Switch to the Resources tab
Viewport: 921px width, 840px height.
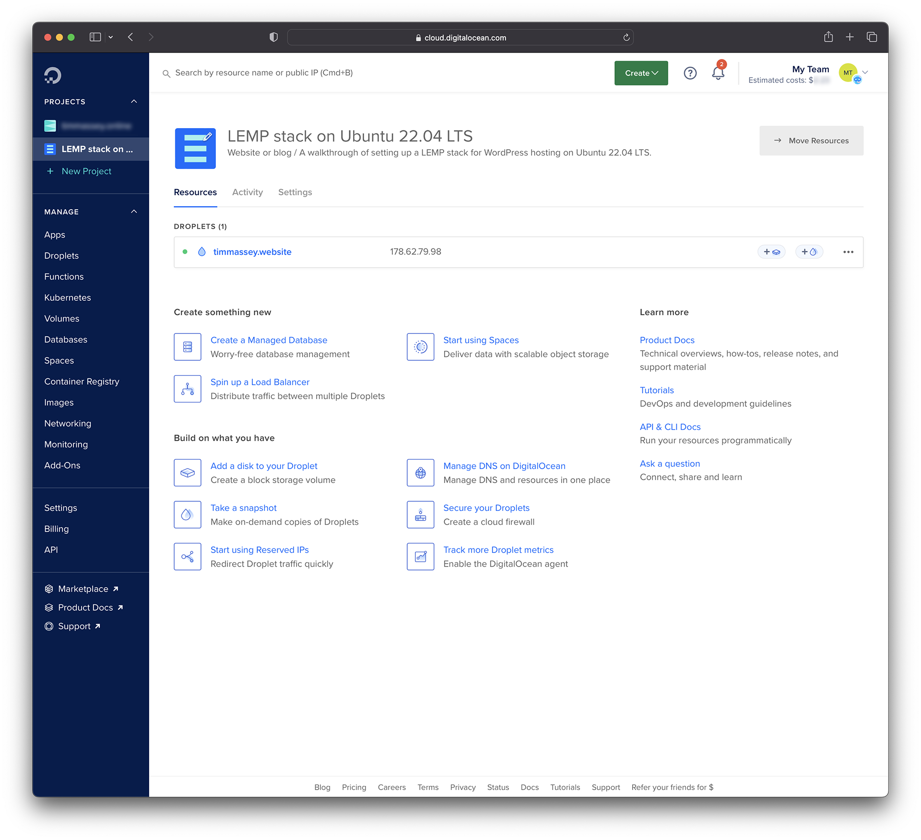[195, 192]
